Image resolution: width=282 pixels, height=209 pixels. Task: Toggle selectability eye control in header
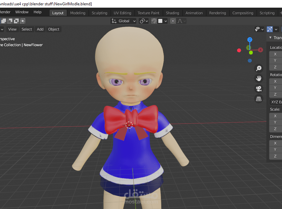tap(257, 29)
